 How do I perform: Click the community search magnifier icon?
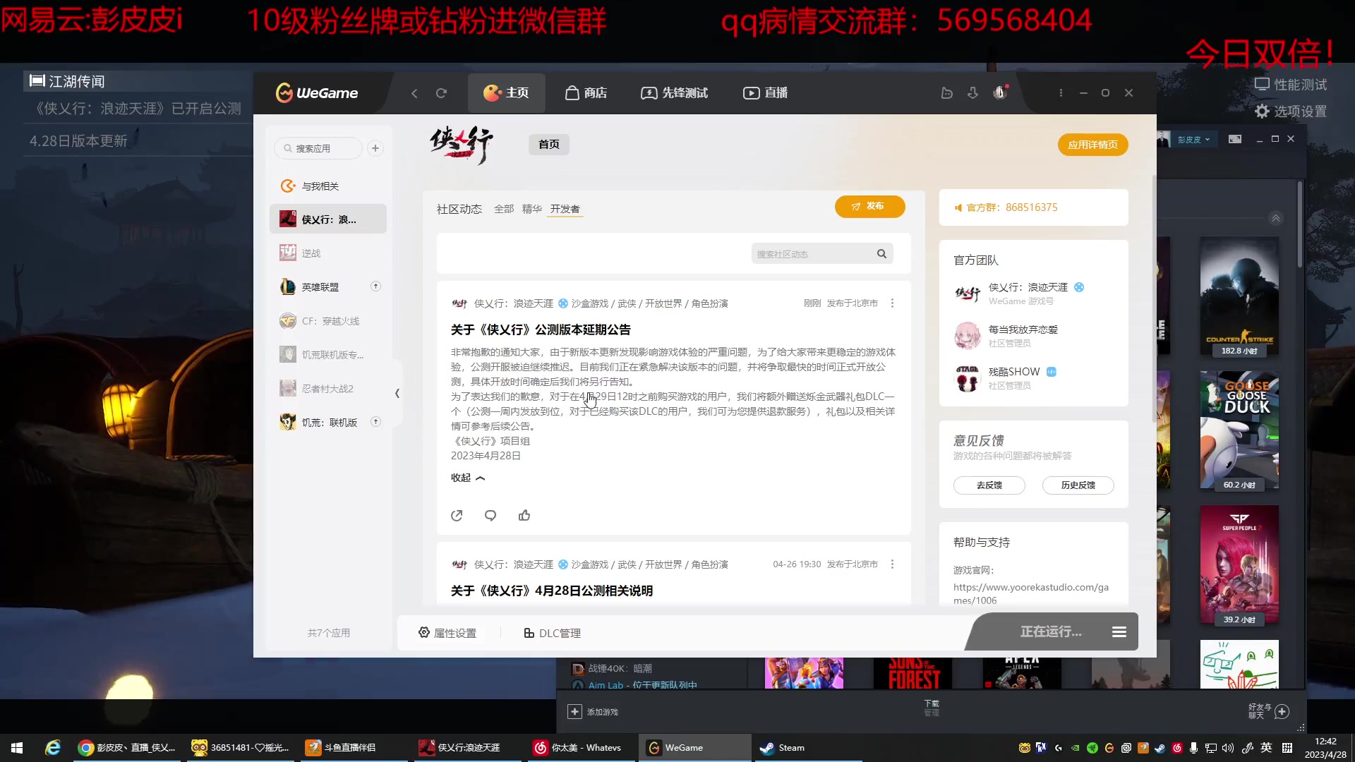pos(881,254)
